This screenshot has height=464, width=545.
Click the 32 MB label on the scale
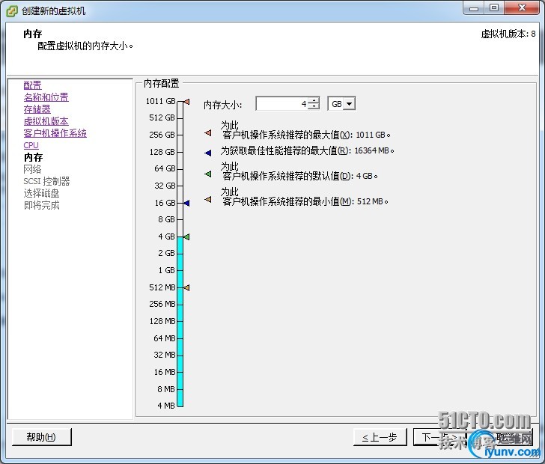point(165,355)
